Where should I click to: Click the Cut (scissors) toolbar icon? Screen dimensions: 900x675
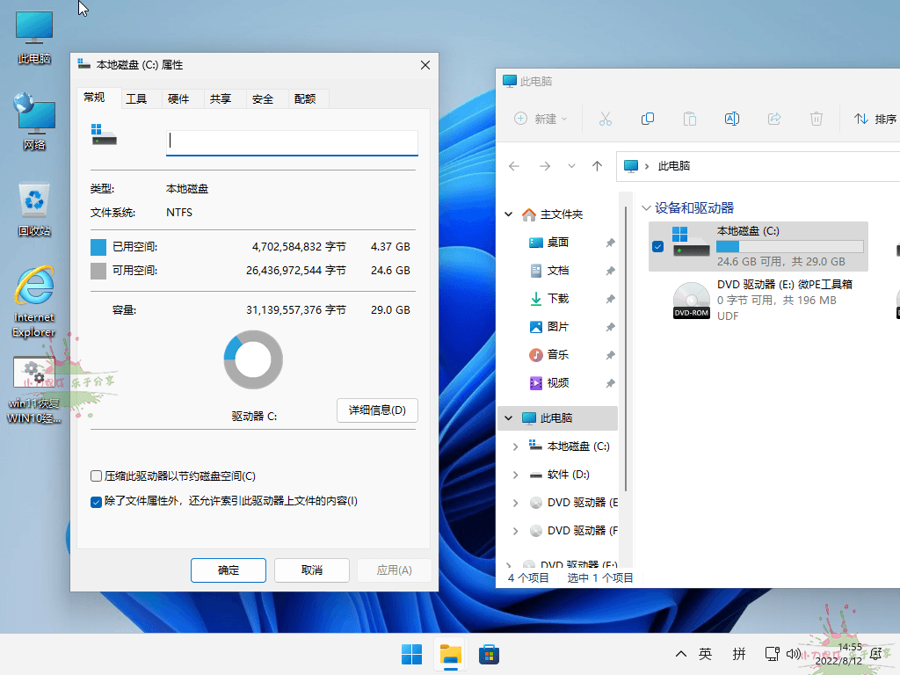click(x=605, y=118)
